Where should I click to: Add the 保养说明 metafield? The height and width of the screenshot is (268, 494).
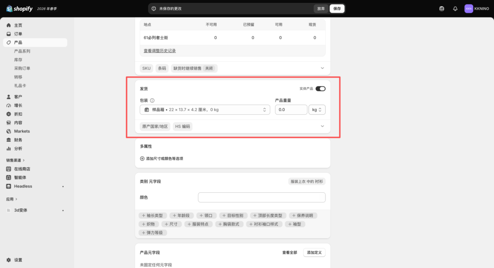point(303,215)
